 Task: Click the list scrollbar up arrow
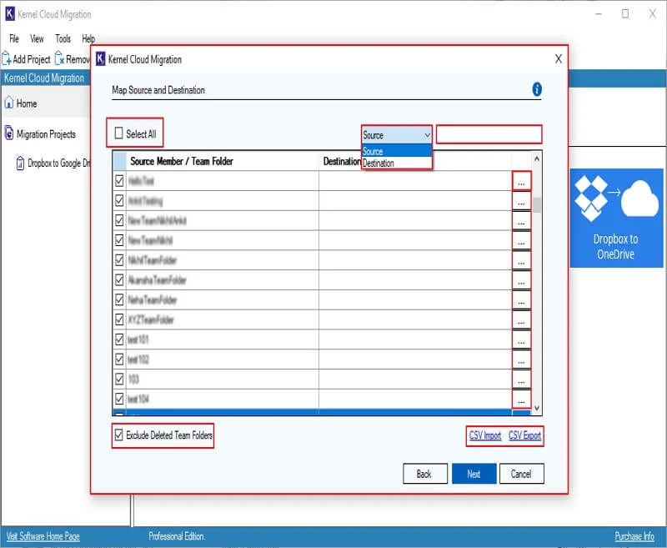[537, 158]
